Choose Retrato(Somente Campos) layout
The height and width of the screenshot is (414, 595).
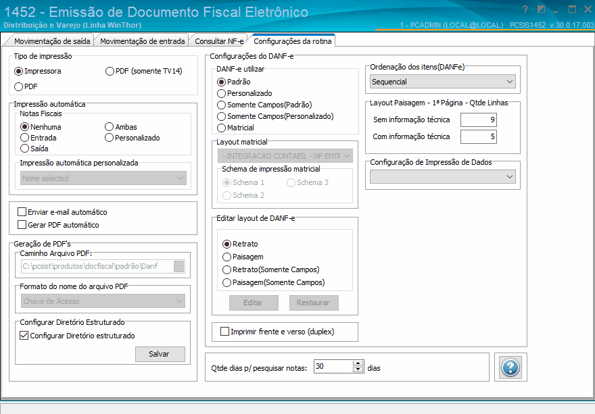click(271, 269)
